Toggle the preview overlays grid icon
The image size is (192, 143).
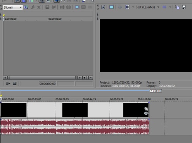pos(164,7)
